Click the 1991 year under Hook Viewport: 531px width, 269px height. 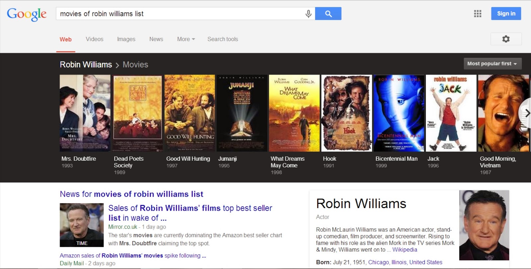[329, 166]
